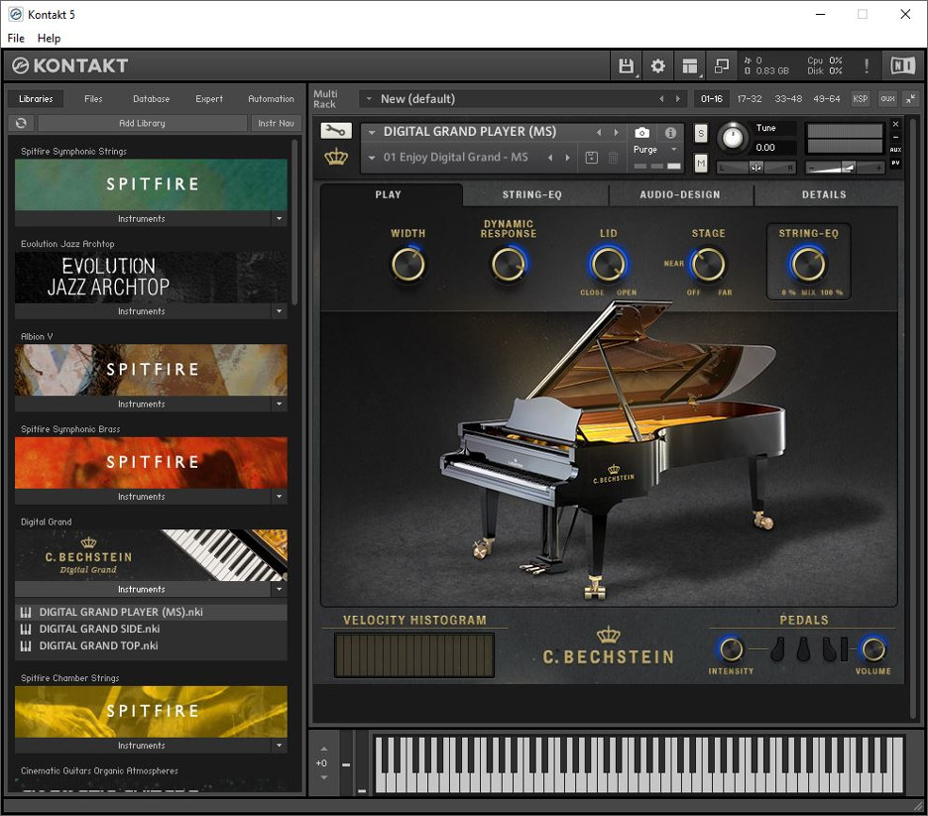Open the Database browser tab
928x816 pixels.
point(151,99)
